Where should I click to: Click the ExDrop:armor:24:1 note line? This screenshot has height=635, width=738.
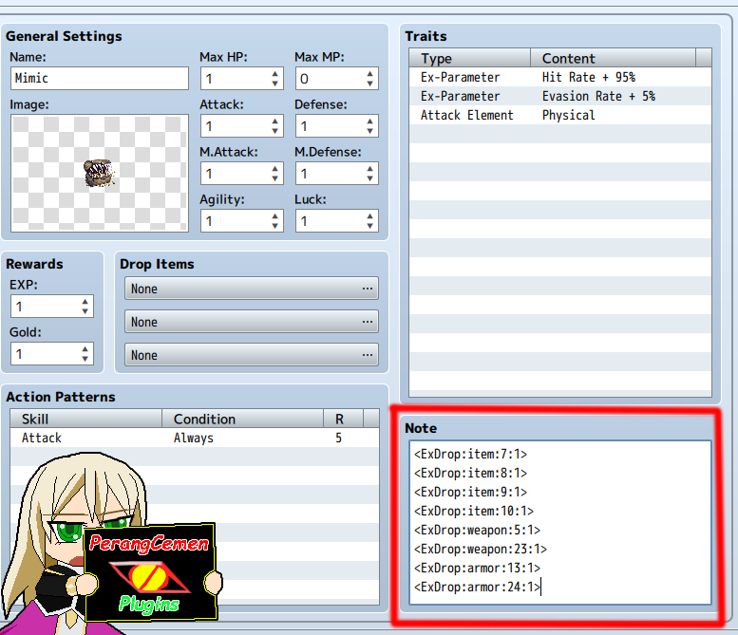click(477, 587)
